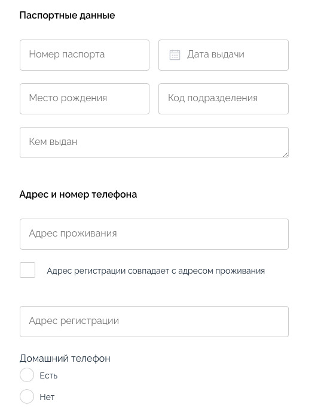
Task: Click the Адрес и номер телефона heading
Action: [78, 195]
